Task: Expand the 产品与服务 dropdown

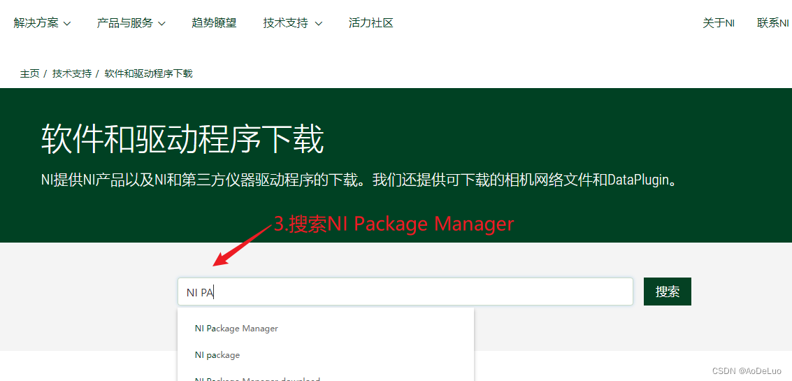Action: pos(131,23)
